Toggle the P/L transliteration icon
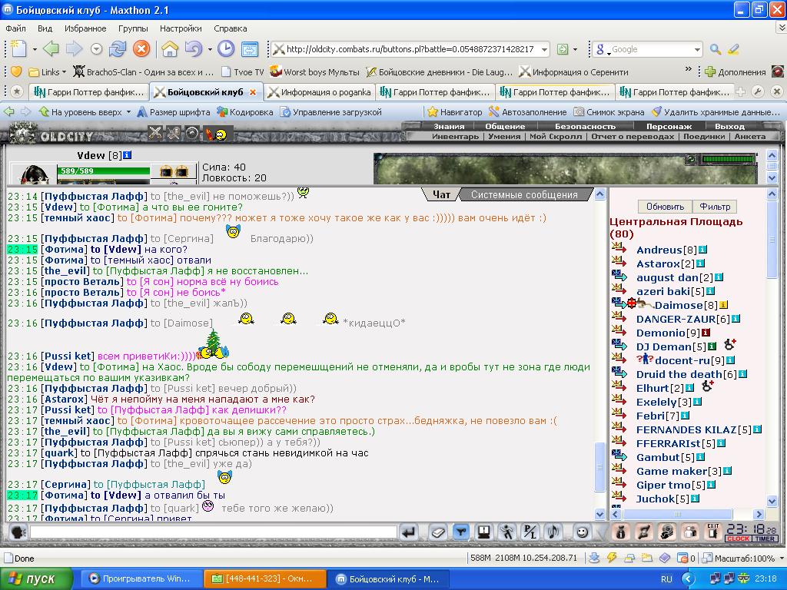The image size is (787, 590). pos(530,532)
